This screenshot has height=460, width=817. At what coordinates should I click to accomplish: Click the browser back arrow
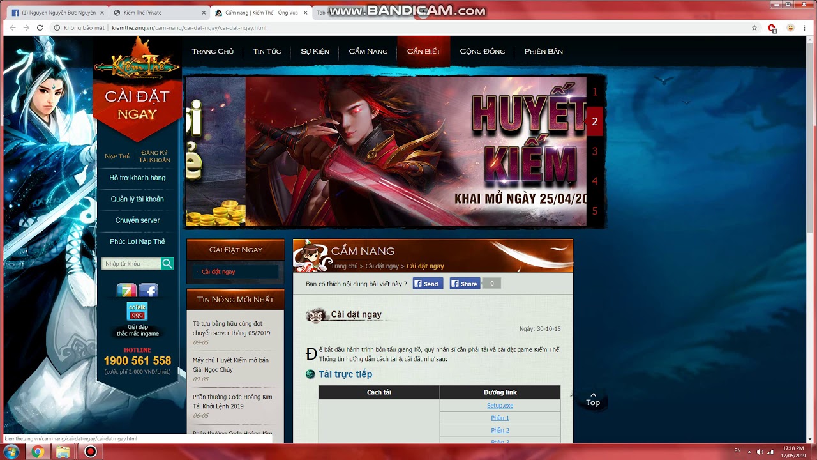(x=12, y=28)
